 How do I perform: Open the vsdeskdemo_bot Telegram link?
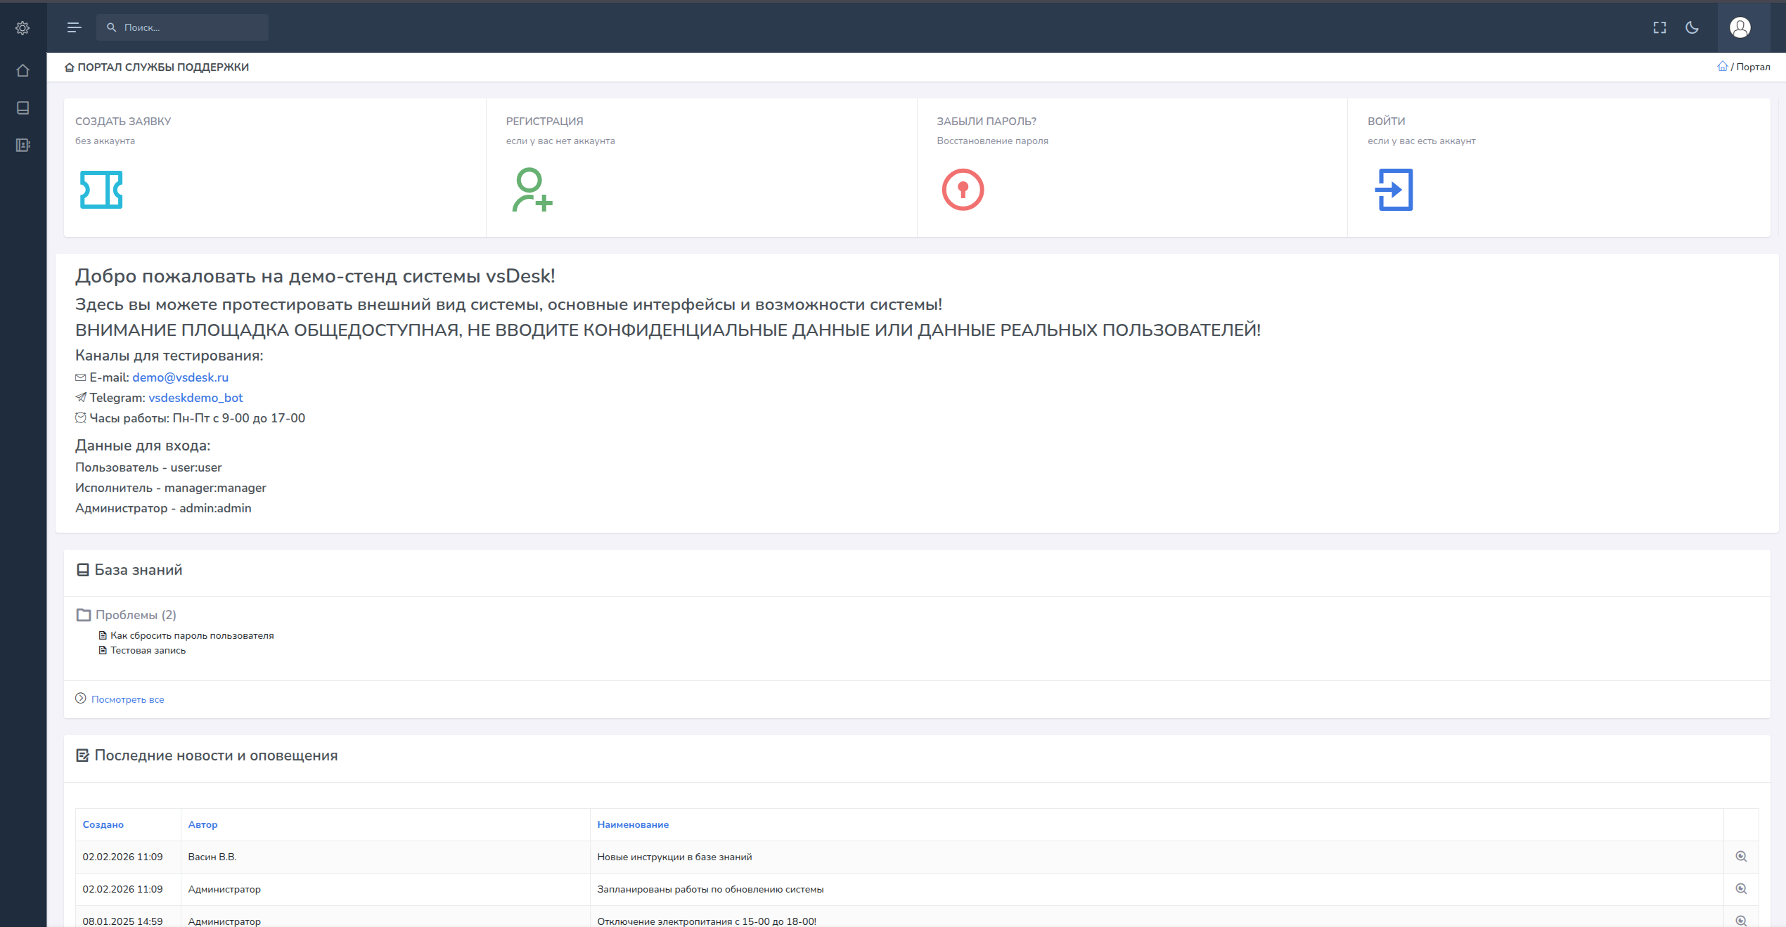(x=195, y=398)
